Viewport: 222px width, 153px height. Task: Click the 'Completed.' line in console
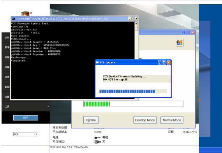[x=19, y=61]
